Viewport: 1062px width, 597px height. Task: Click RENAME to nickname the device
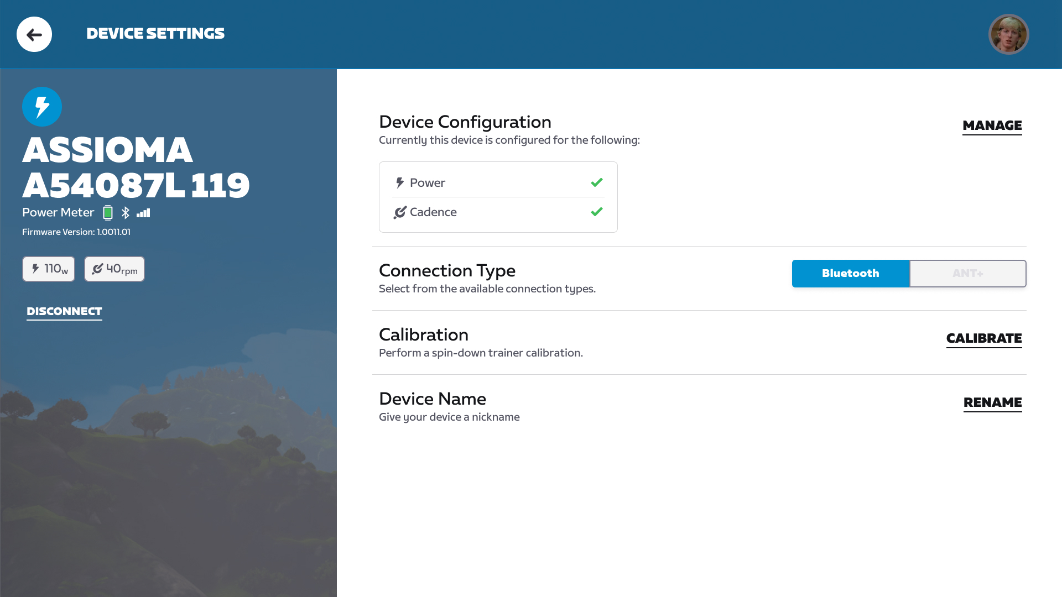[992, 402]
